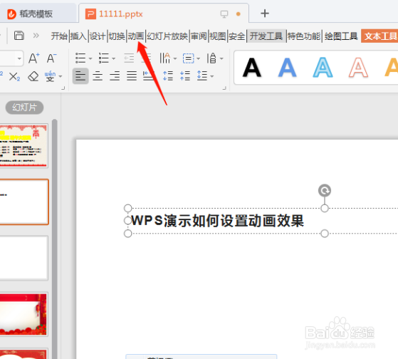The height and width of the screenshot is (359, 398).
Task: Select the first slide thumbnail with red lantern border
Action: point(23,145)
